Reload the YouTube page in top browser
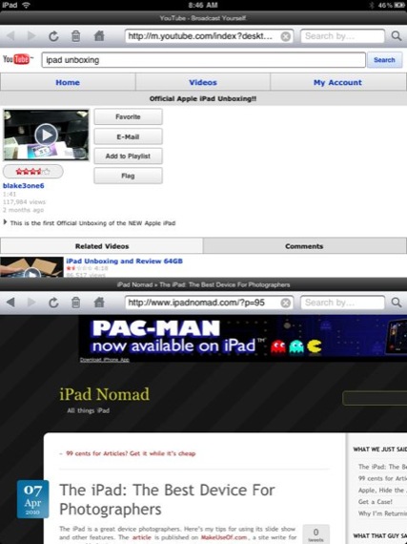Screen dimensions: 407x544 (x=53, y=36)
